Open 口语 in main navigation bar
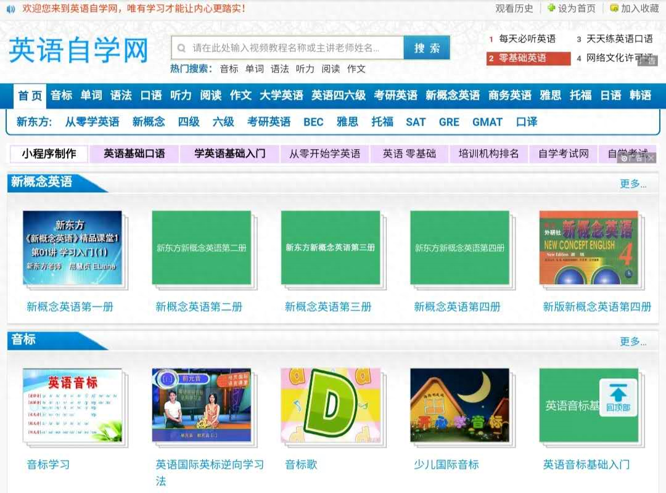The width and height of the screenshot is (666, 493). (151, 95)
